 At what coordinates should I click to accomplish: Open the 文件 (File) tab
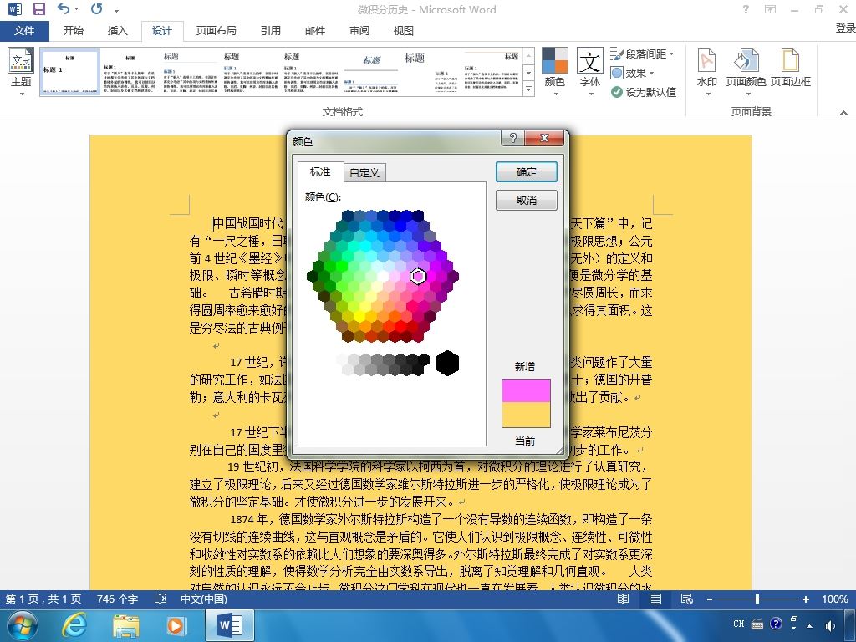(24, 31)
